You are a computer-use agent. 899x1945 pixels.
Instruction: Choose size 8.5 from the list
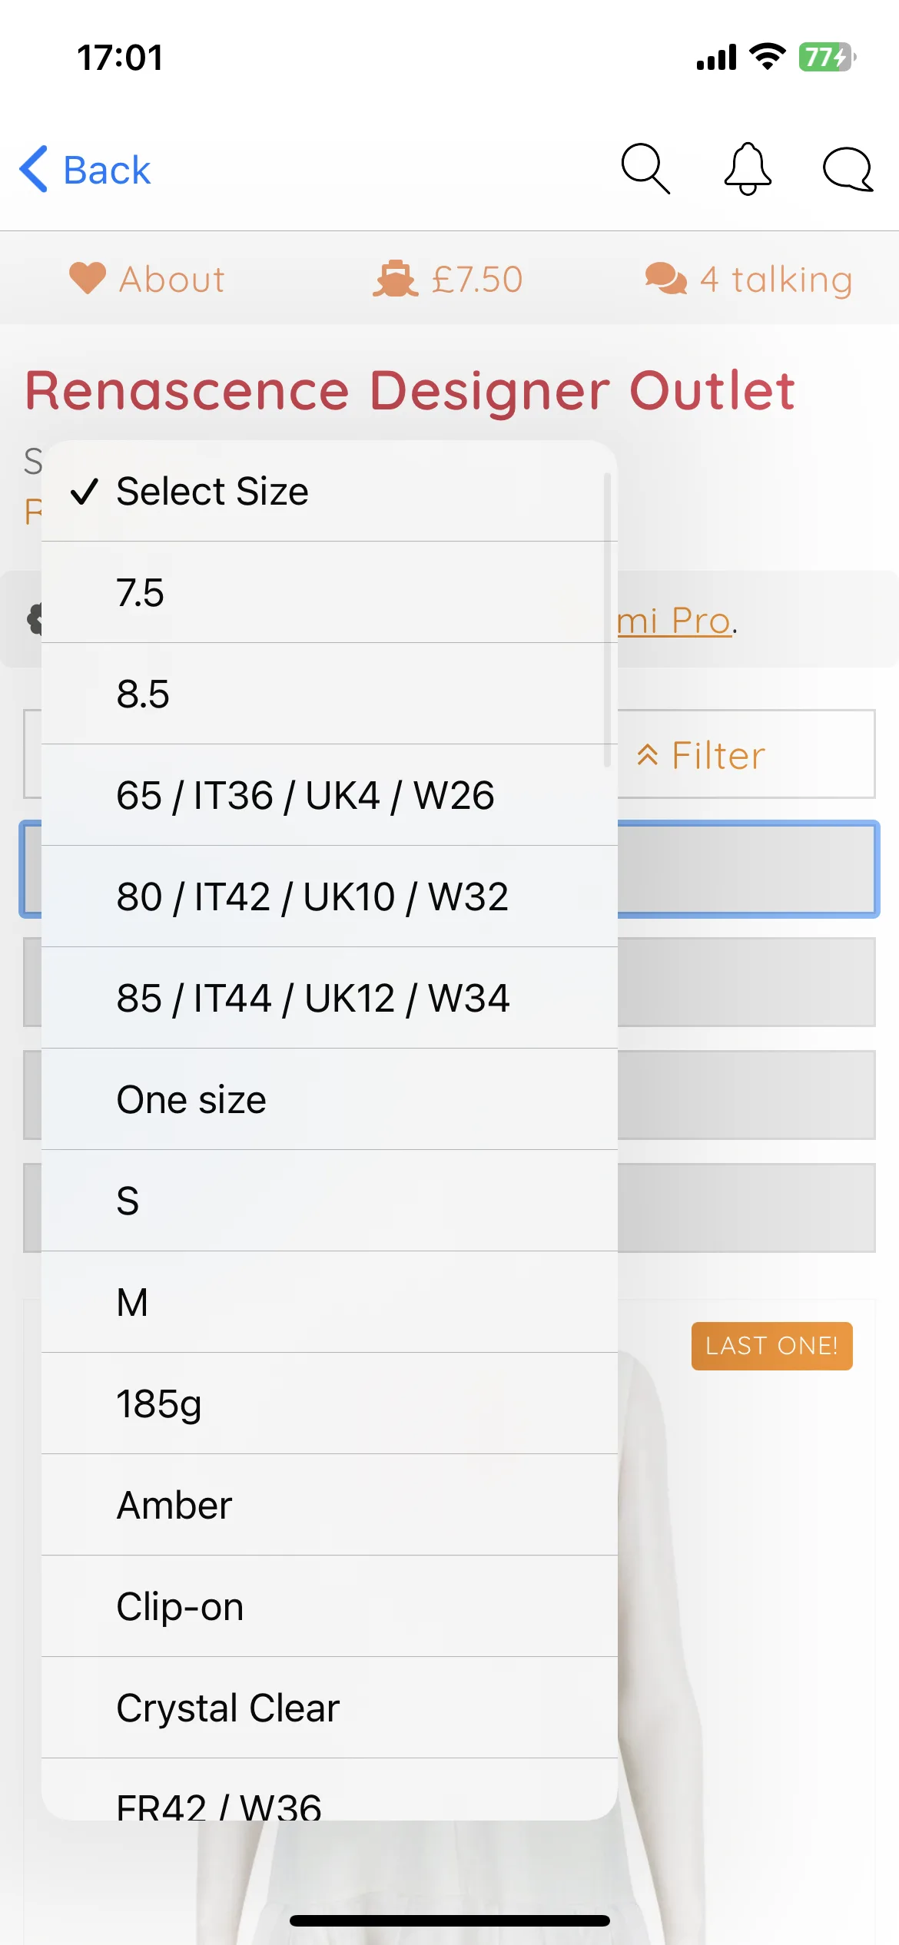pos(330,694)
